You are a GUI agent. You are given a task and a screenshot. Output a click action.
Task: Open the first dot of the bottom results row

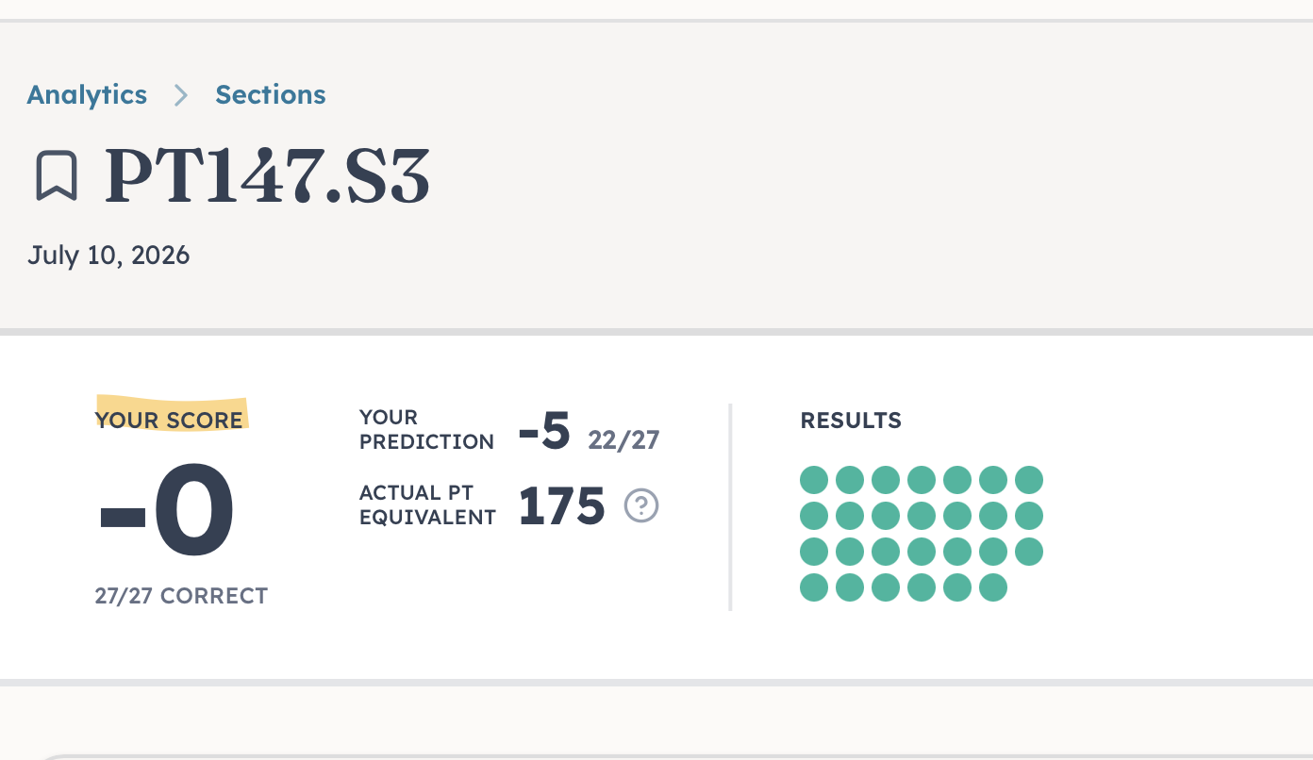pyautogui.click(x=814, y=587)
